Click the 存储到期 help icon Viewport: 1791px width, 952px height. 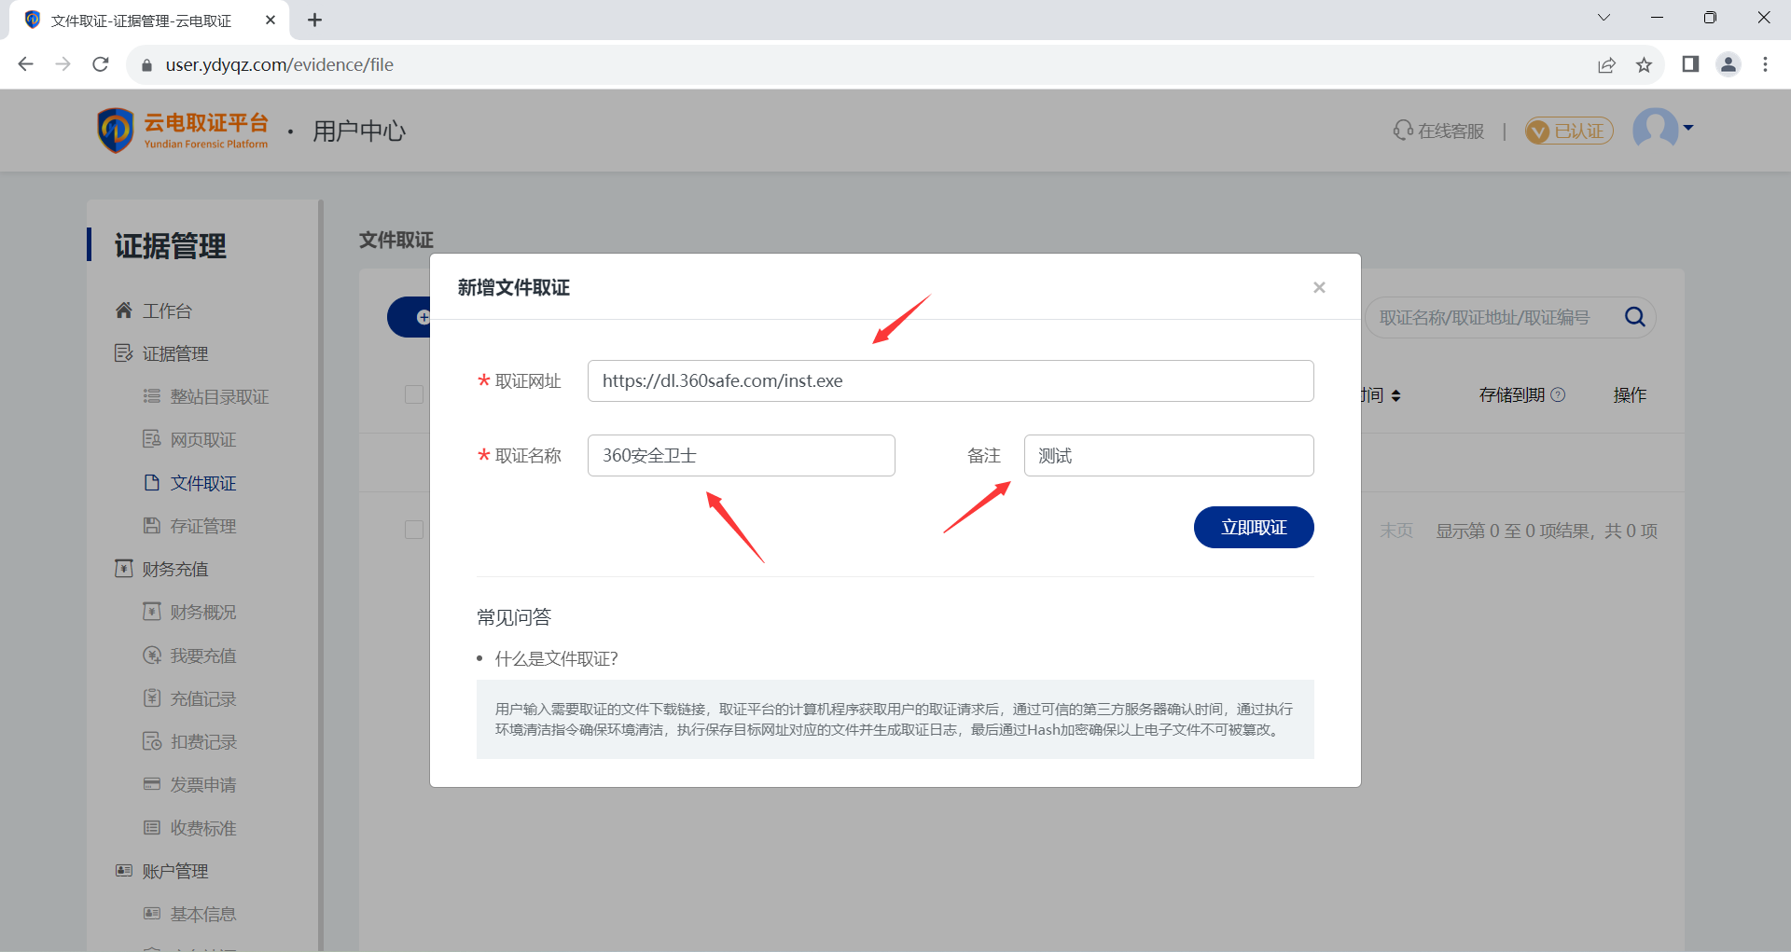pyautogui.click(x=1558, y=394)
